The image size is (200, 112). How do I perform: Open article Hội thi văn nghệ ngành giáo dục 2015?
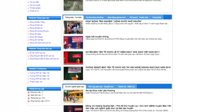point(128,67)
